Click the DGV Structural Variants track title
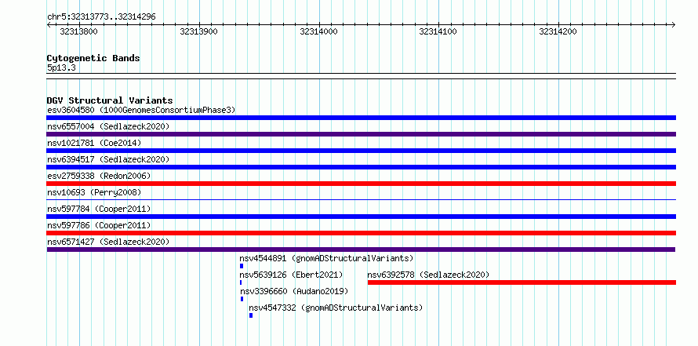The image size is (698, 346). coord(110,100)
